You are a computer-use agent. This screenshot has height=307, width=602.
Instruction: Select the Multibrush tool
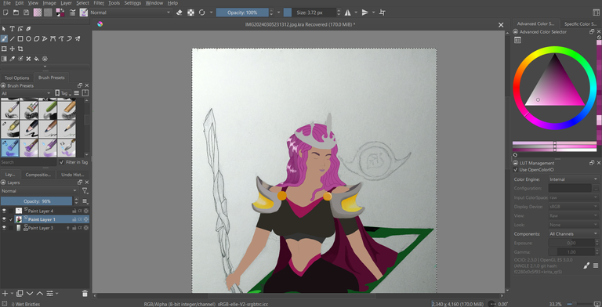tap(78, 38)
